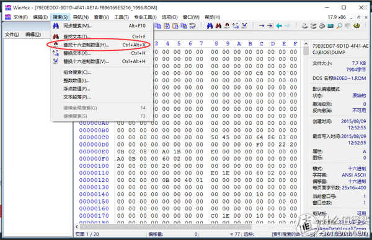Open the 专业工具(I) menu

tap(145, 17)
